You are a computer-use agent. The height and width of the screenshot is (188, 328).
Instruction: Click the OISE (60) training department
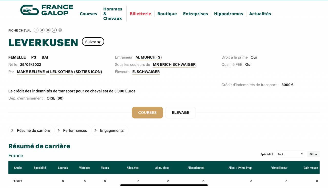coord(55,98)
